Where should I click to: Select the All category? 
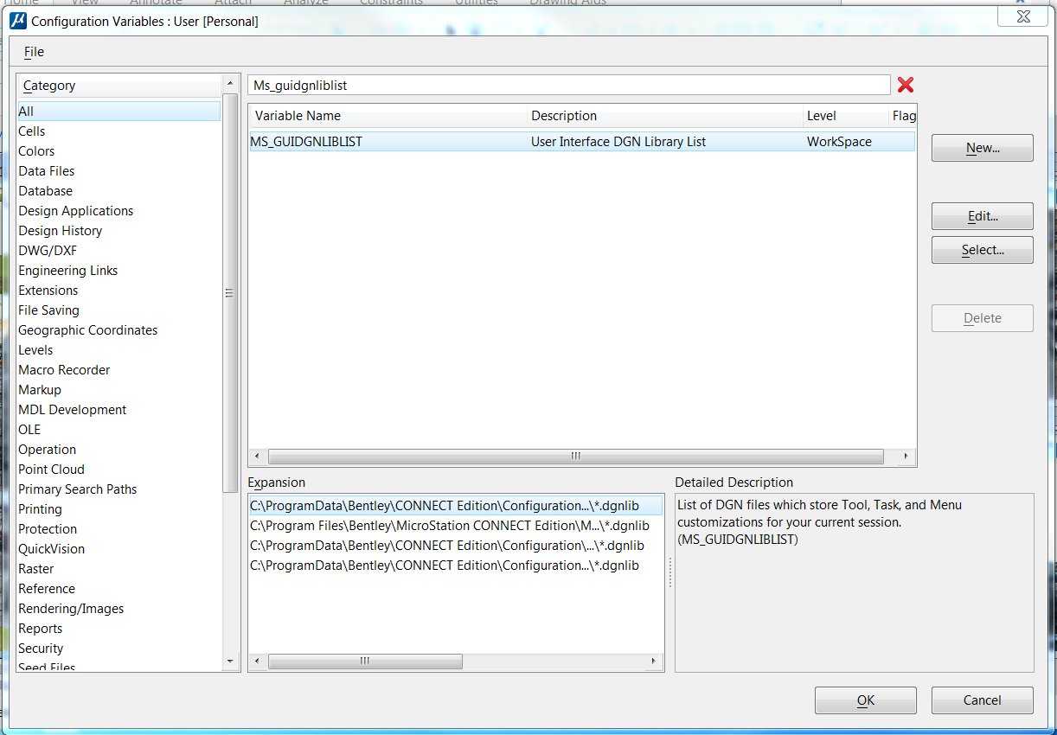point(119,112)
